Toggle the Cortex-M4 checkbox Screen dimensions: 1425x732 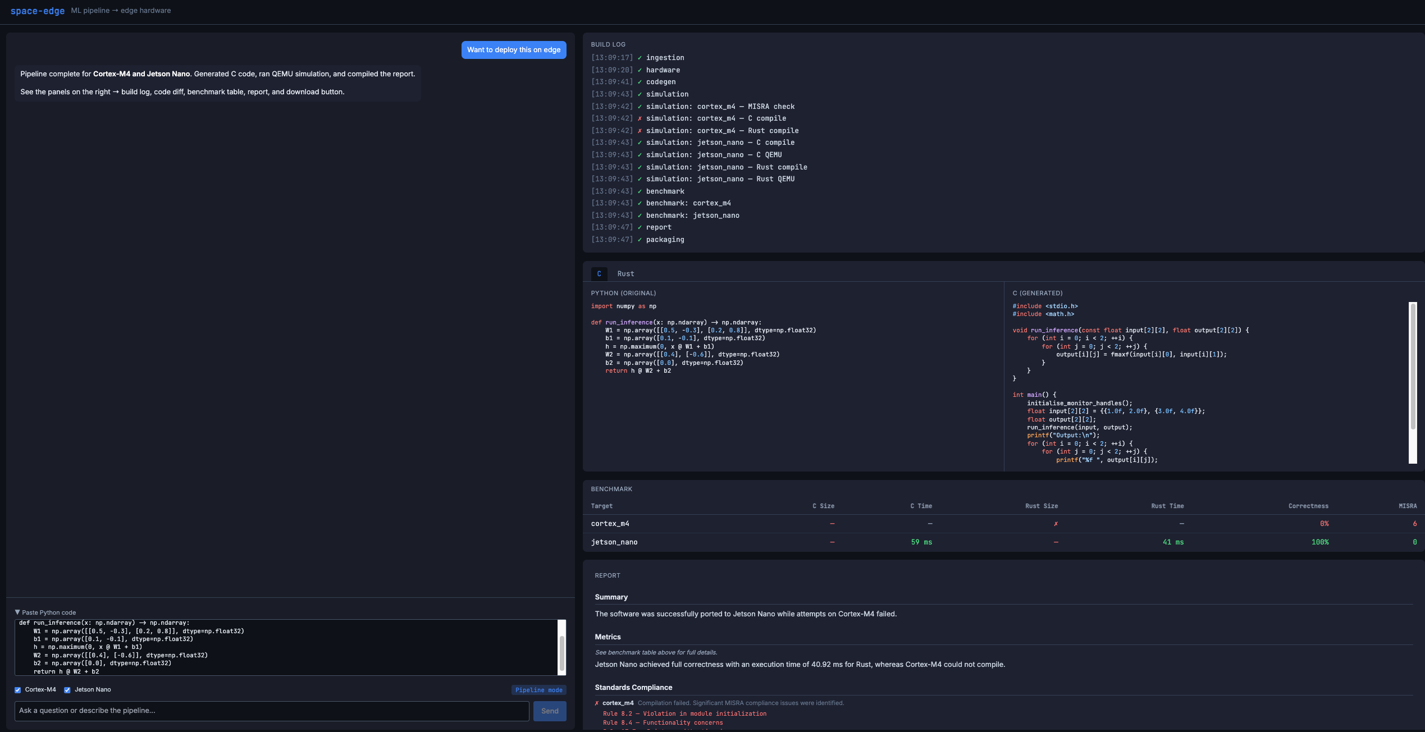pyautogui.click(x=18, y=690)
